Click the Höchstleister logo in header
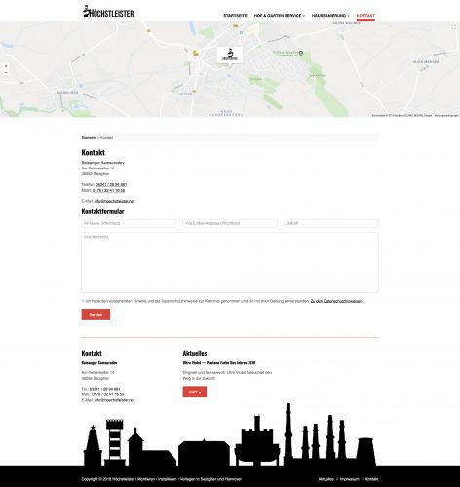This screenshot has height=487, width=460. coord(108,12)
